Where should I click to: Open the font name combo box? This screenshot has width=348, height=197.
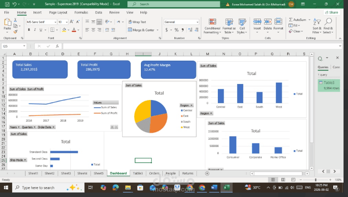[x=42, y=22]
